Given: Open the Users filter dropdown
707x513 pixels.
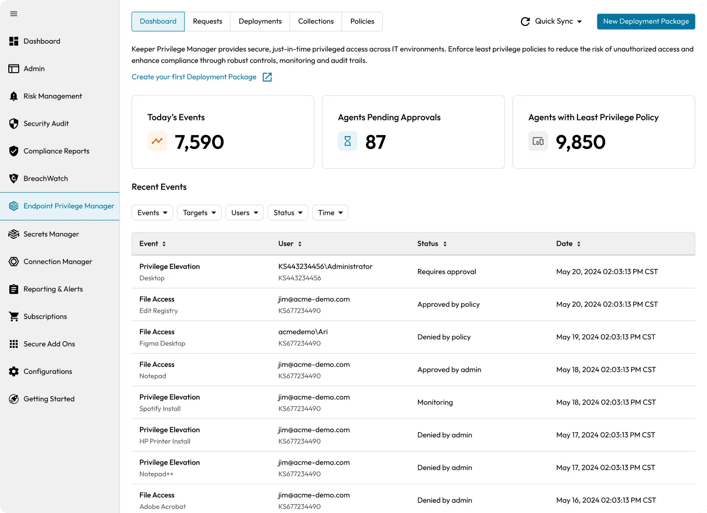Looking at the screenshot, I should point(245,213).
